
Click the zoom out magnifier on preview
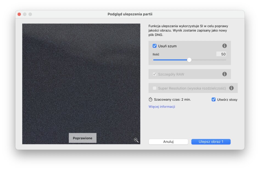[136, 140]
